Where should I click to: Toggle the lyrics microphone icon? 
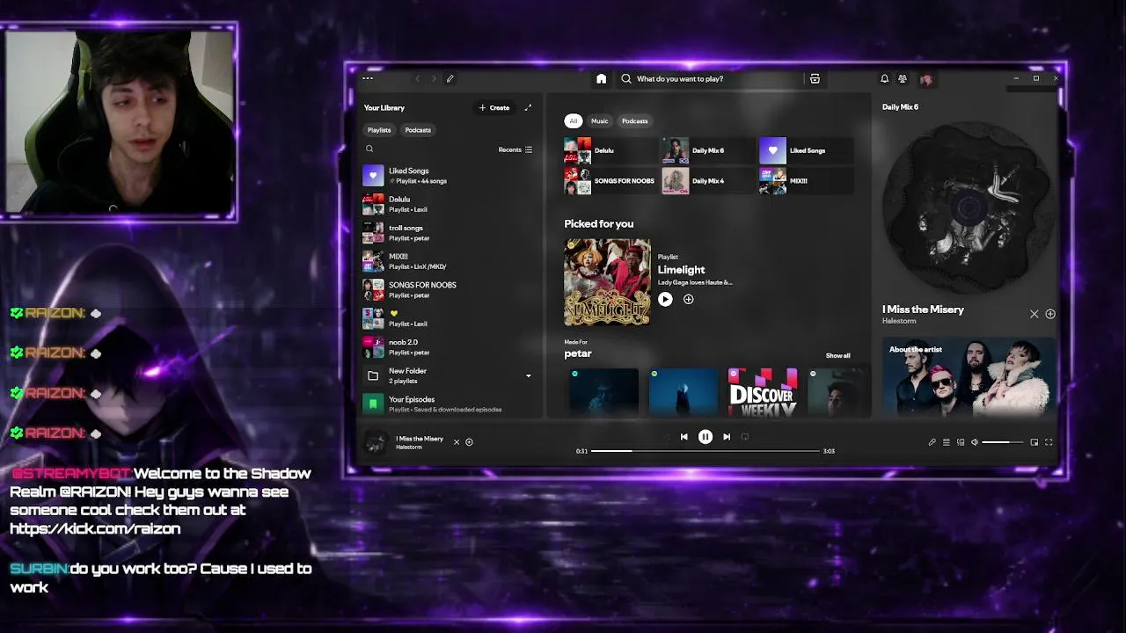coord(932,442)
